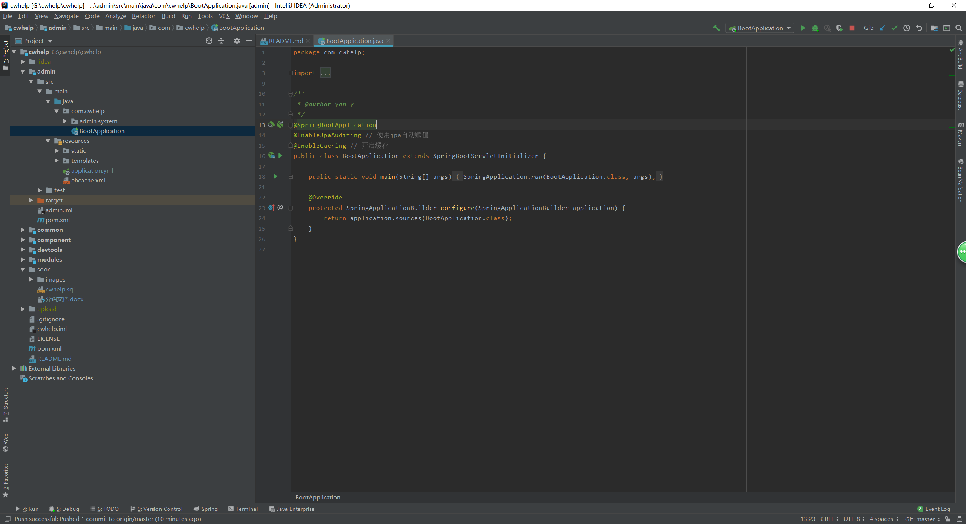Screen dimensions: 966x524
Task: Toggle the Database tool window button
Action: tap(961, 96)
